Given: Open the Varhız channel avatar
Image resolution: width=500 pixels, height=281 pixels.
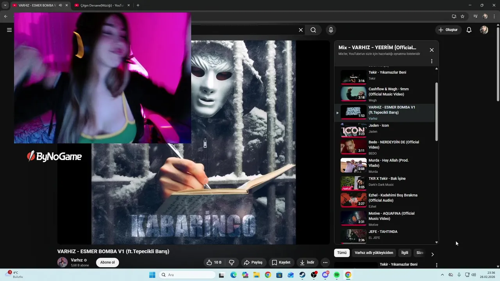Looking at the screenshot, I should 62,262.
